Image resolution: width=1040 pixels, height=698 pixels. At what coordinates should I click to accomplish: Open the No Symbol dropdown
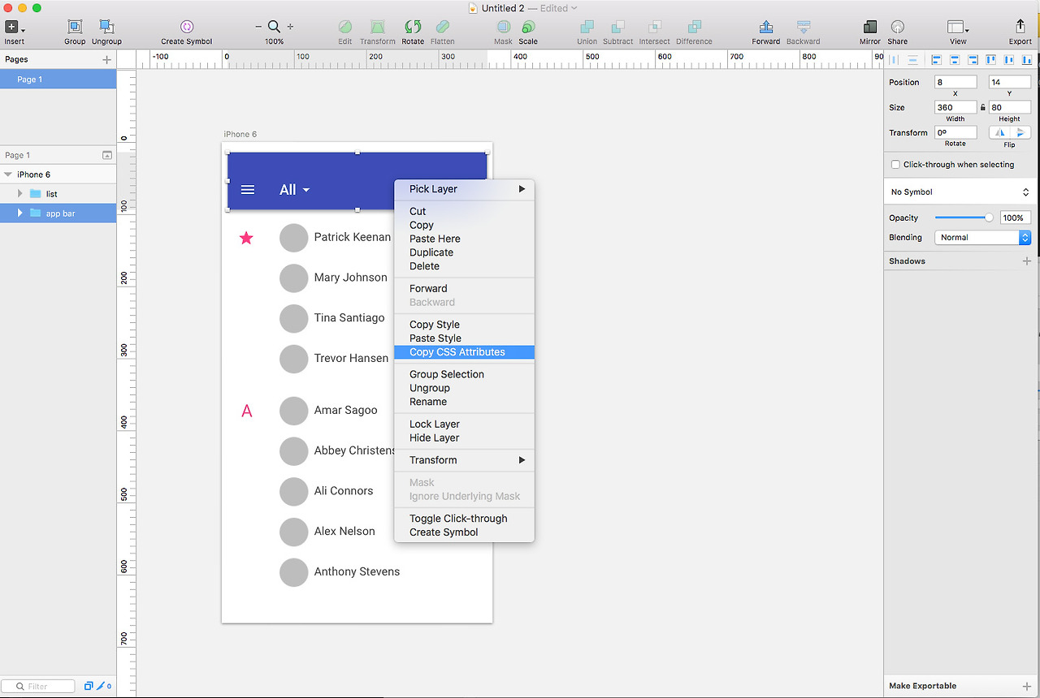(959, 192)
